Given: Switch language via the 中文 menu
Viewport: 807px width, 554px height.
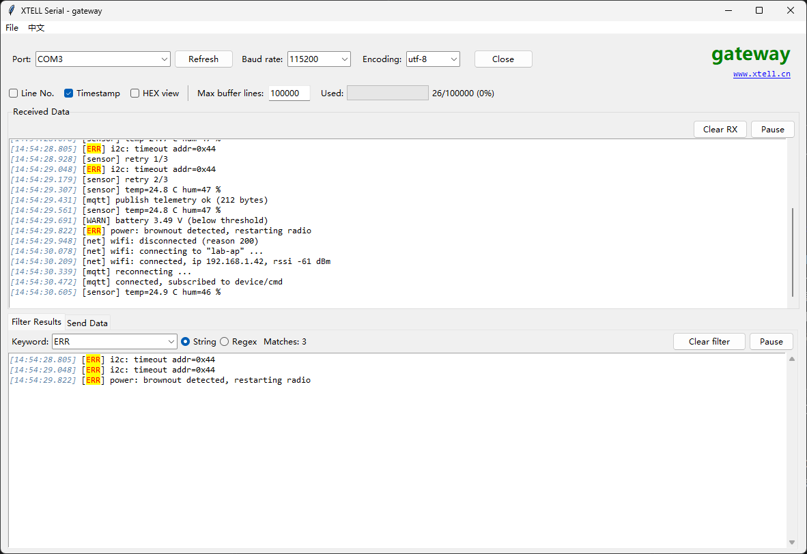Looking at the screenshot, I should click(36, 28).
